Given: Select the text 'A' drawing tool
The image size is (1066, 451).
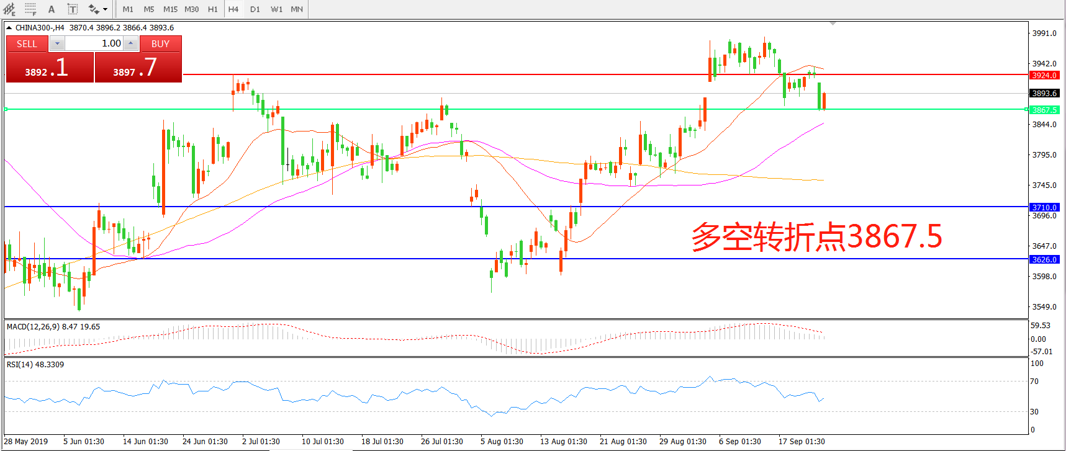Looking at the screenshot, I should coord(52,9).
